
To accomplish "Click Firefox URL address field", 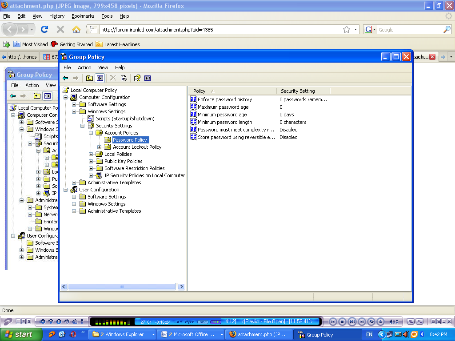I will click(220, 30).
